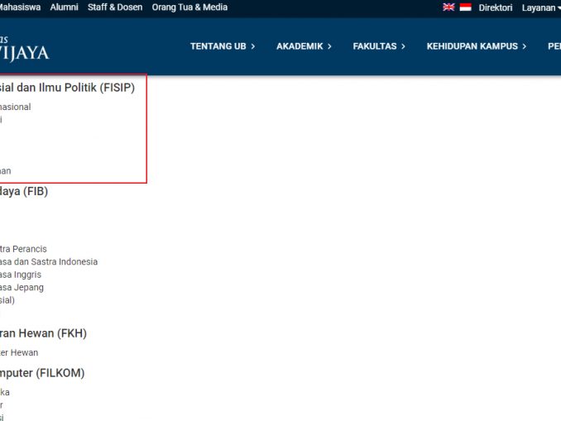Viewport: 561px width, 421px height.
Task: Open the Direktori link
Action: [496, 7]
